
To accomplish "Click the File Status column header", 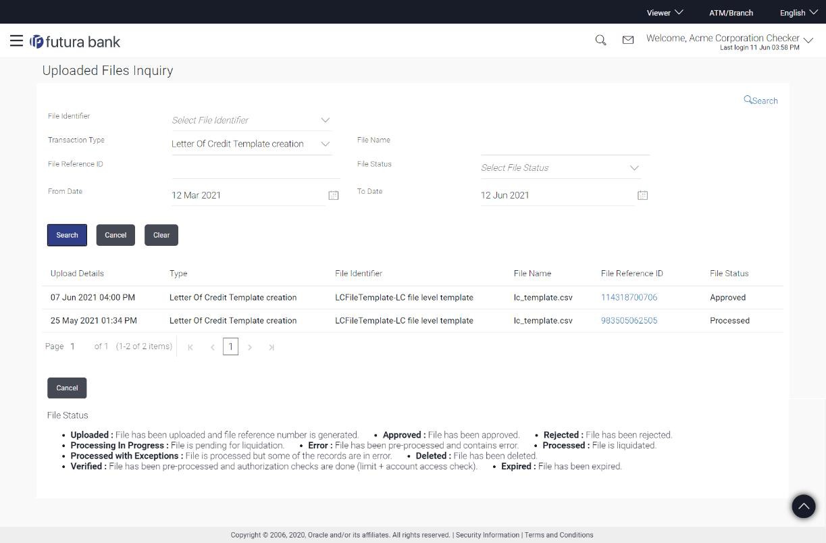I will [729, 274].
